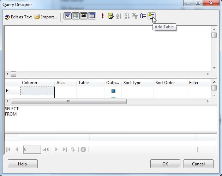Select the first row selector arrow
This screenshot has width=222, height=176.
pyautogui.click(x=7, y=90)
